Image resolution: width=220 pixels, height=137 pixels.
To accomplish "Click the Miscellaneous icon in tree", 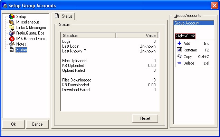I will pos(12,22).
